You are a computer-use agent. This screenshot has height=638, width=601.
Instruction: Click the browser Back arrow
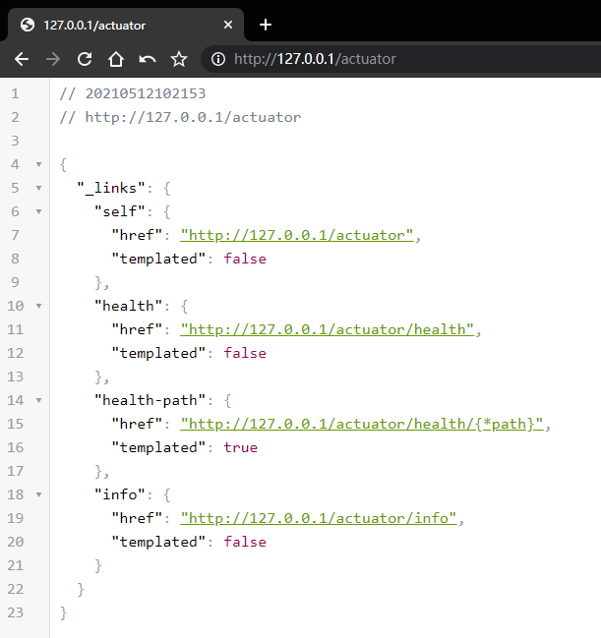coord(22,59)
